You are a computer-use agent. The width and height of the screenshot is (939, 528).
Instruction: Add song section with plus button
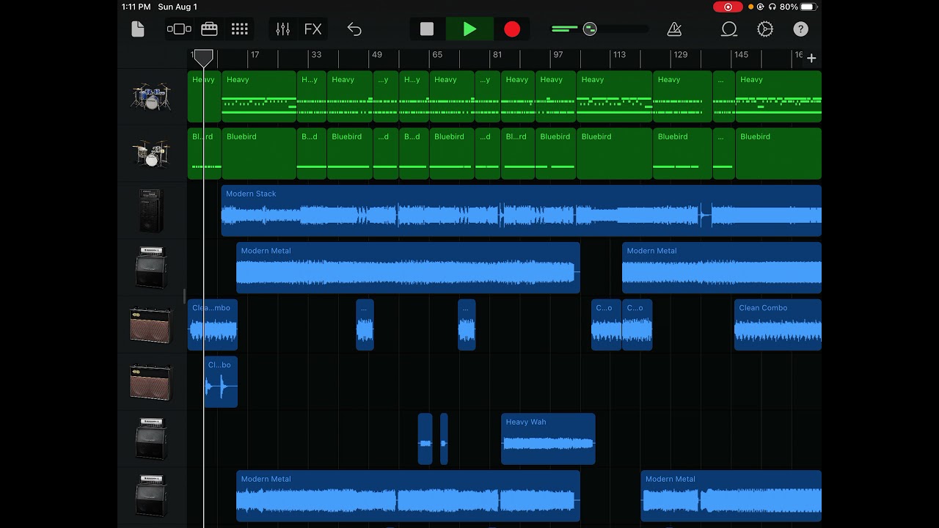pos(811,58)
